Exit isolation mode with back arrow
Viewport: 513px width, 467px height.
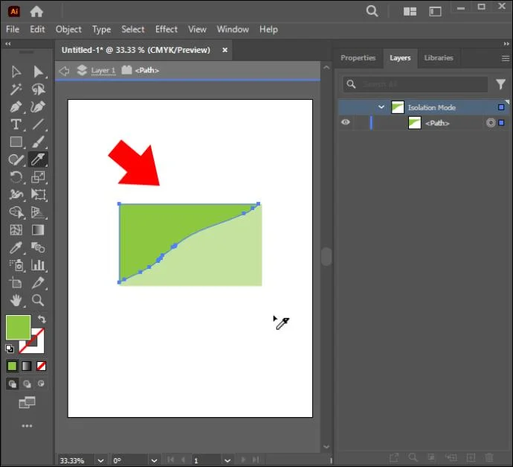pyautogui.click(x=65, y=71)
